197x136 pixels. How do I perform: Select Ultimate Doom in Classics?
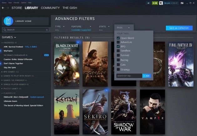click(x=10, y=101)
